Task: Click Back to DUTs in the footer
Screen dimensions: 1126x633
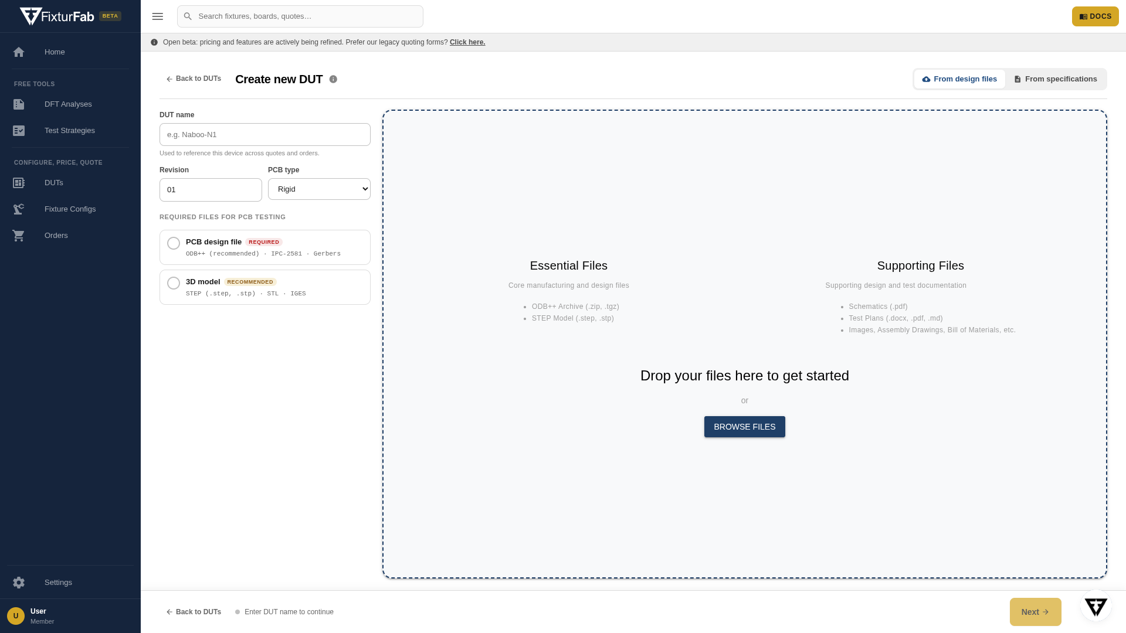Action: point(194,612)
